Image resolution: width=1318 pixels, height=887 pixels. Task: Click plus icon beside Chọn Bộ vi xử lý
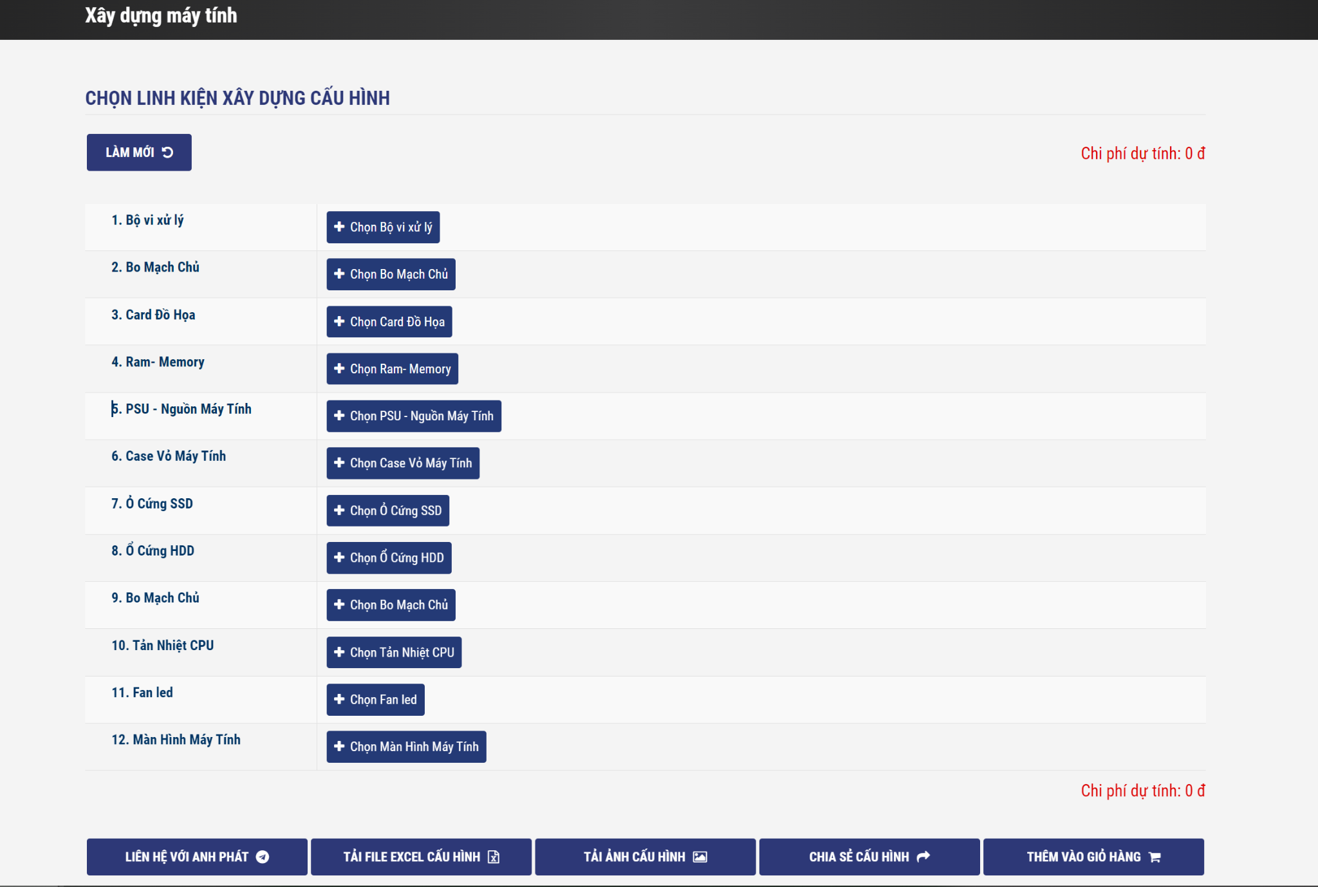tap(339, 227)
